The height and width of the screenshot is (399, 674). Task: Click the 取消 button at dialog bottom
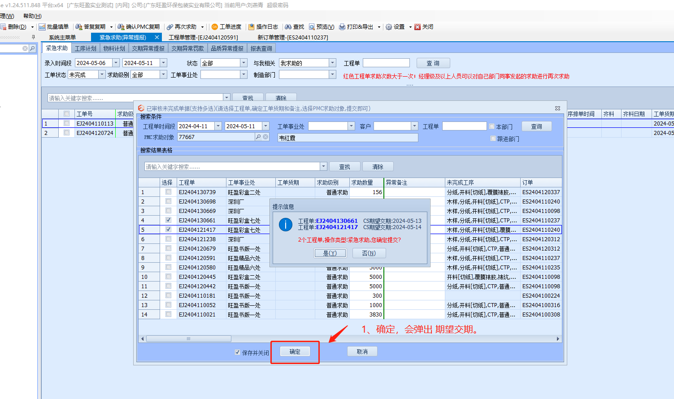click(x=362, y=351)
